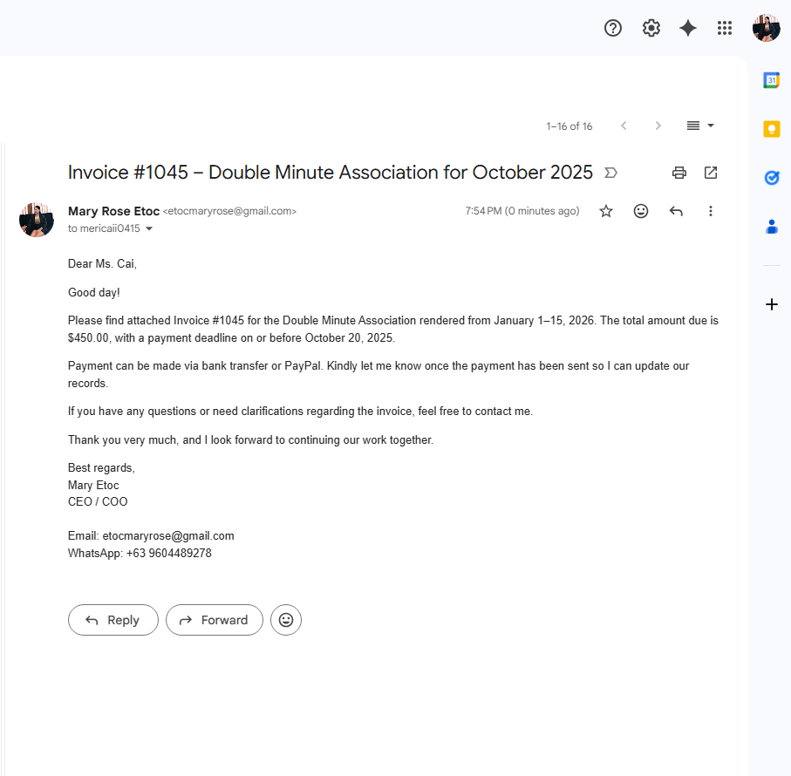Add emoji reaction in message header

tap(641, 211)
